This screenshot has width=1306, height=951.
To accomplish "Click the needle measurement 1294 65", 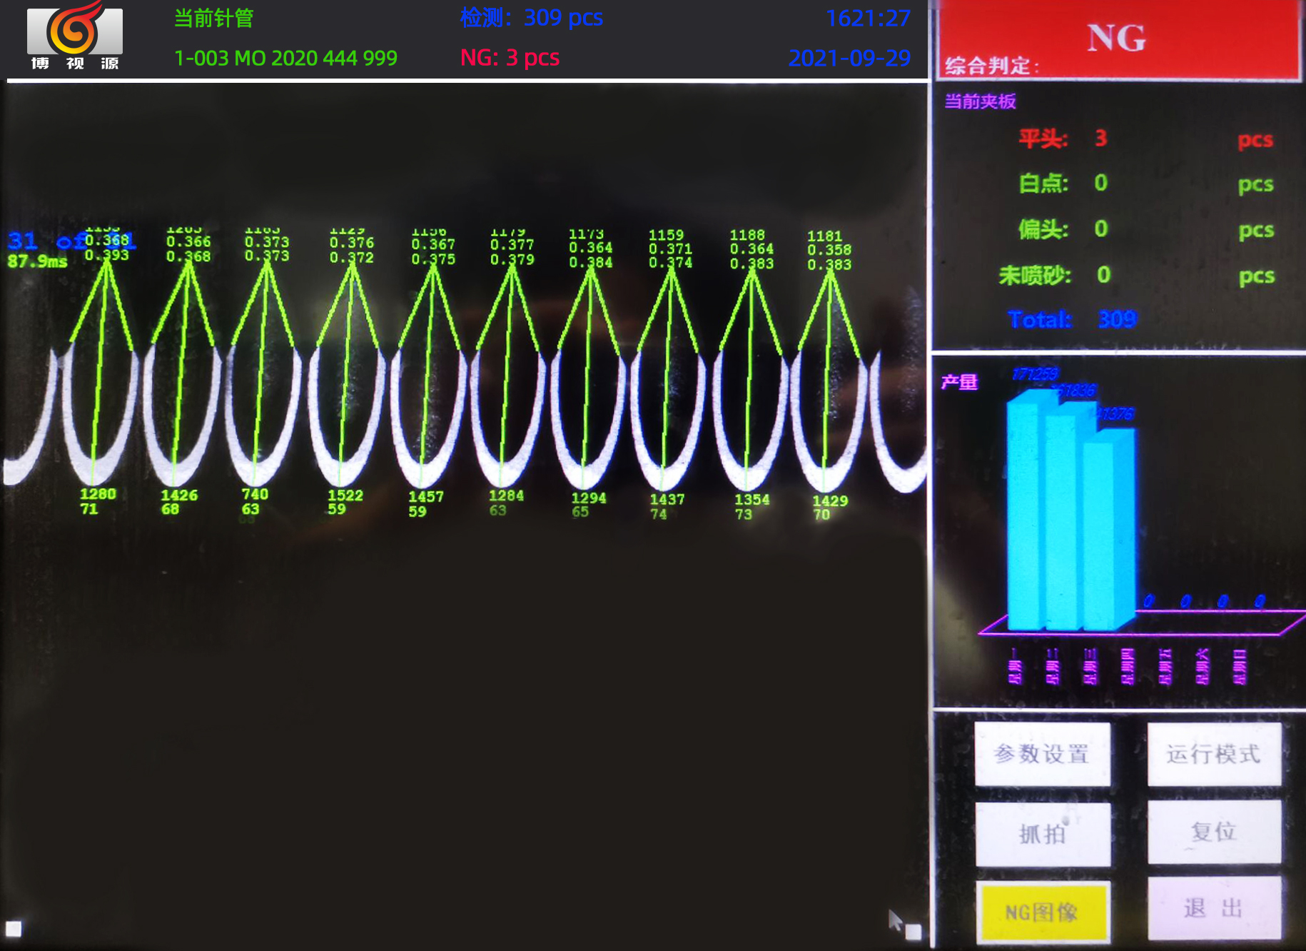I will click(x=588, y=505).
